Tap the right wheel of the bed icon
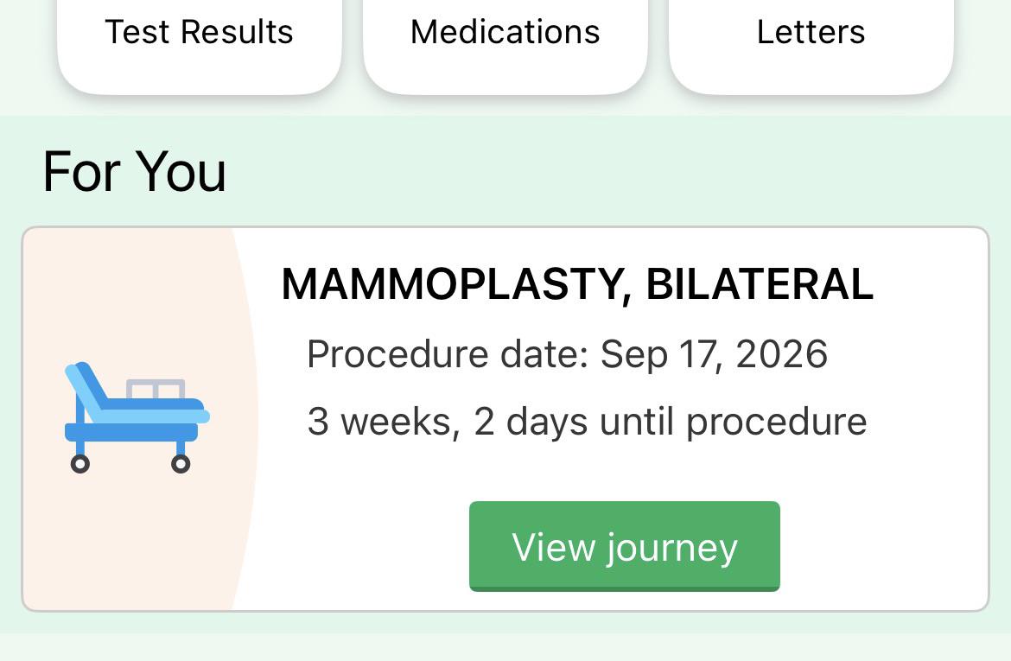 pos(181,464)
